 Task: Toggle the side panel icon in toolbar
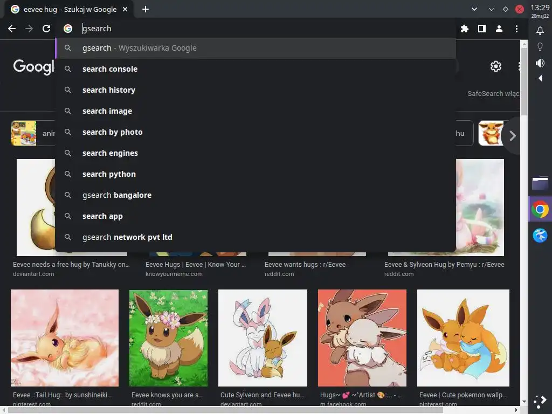[482, 29]
